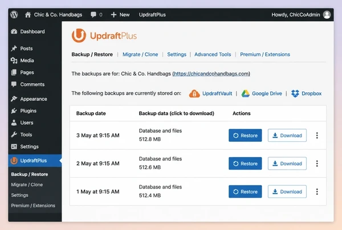Image resolution: width=342 pixels, height=230 pixels.
Task: Open the user avatar in the top right
Action: click(327, 15)
